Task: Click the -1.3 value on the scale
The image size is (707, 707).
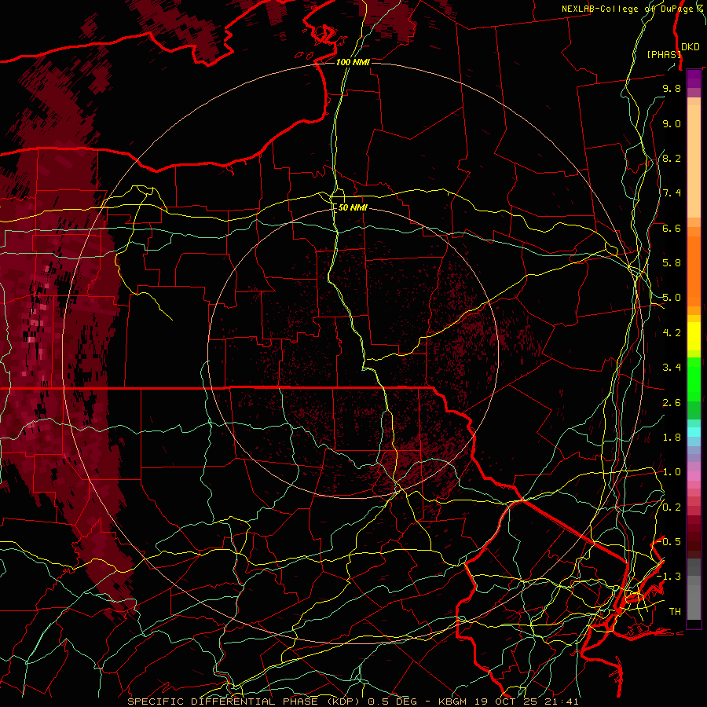Action: tap(669, 577)
